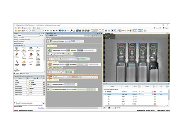Click the Advanced complexity level button
Viewport: 183px width, 137px height.
157,28
